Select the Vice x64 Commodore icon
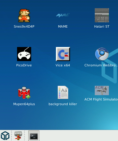118x141 pixels. coord(63,54)
